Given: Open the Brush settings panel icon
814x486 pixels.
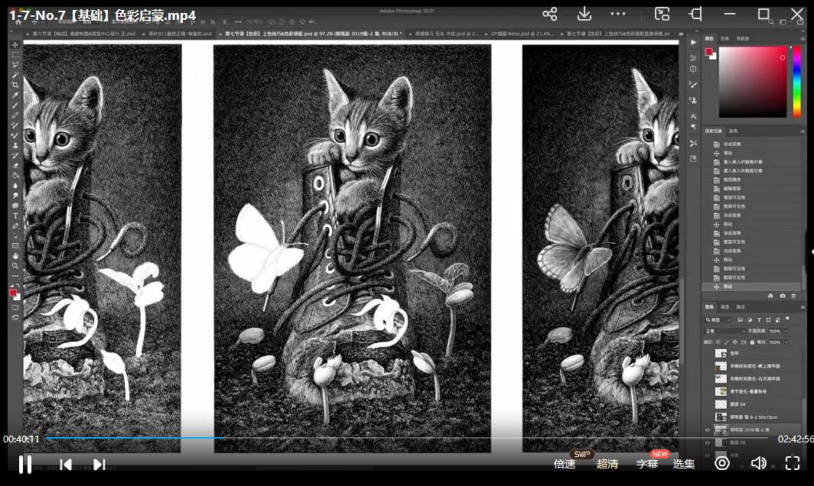Looking at the screenshot, I should (694, 85).
